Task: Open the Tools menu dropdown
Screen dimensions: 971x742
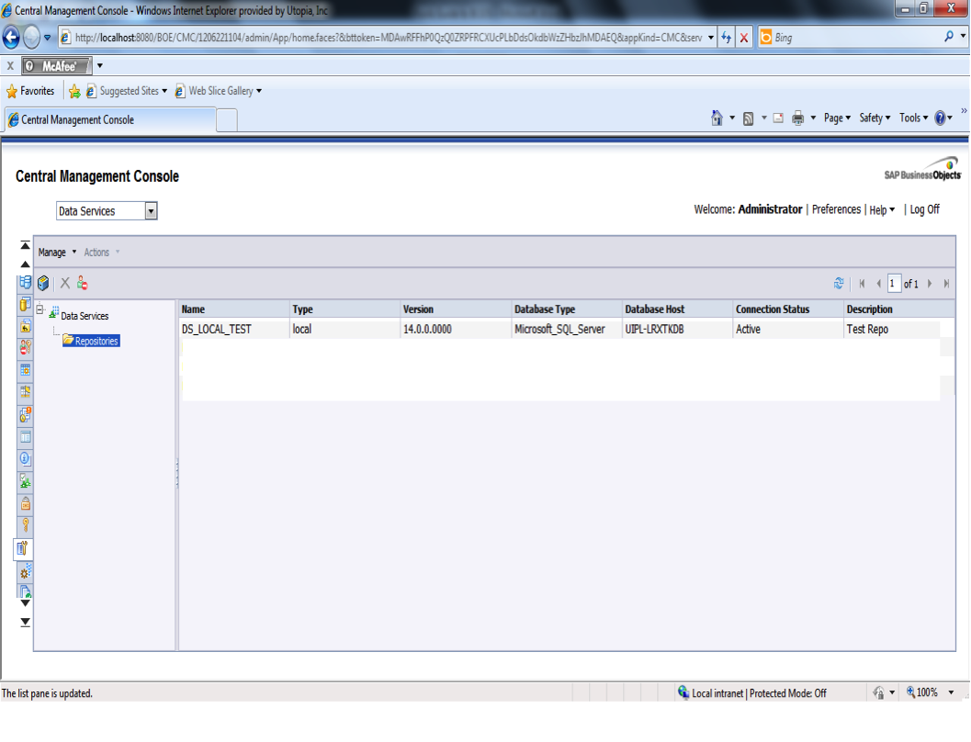Action: [913, 118]
